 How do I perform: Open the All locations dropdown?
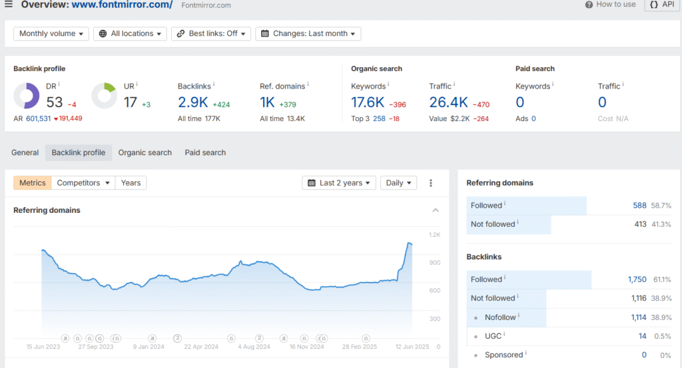pos(130,33)
